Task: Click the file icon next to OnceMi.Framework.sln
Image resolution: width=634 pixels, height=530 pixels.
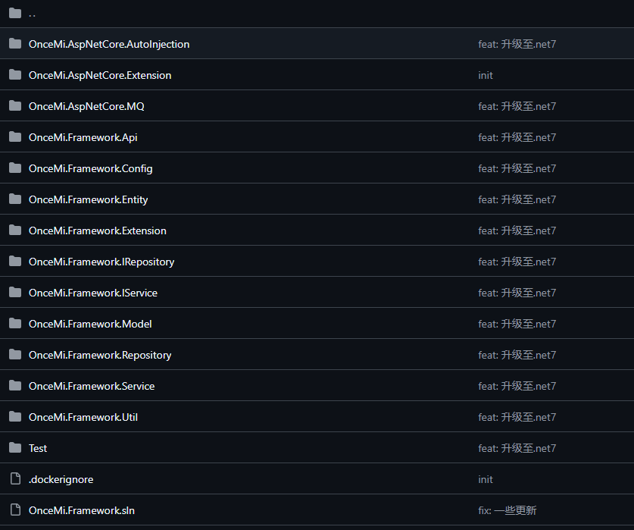Action: (x=15, y=510)
